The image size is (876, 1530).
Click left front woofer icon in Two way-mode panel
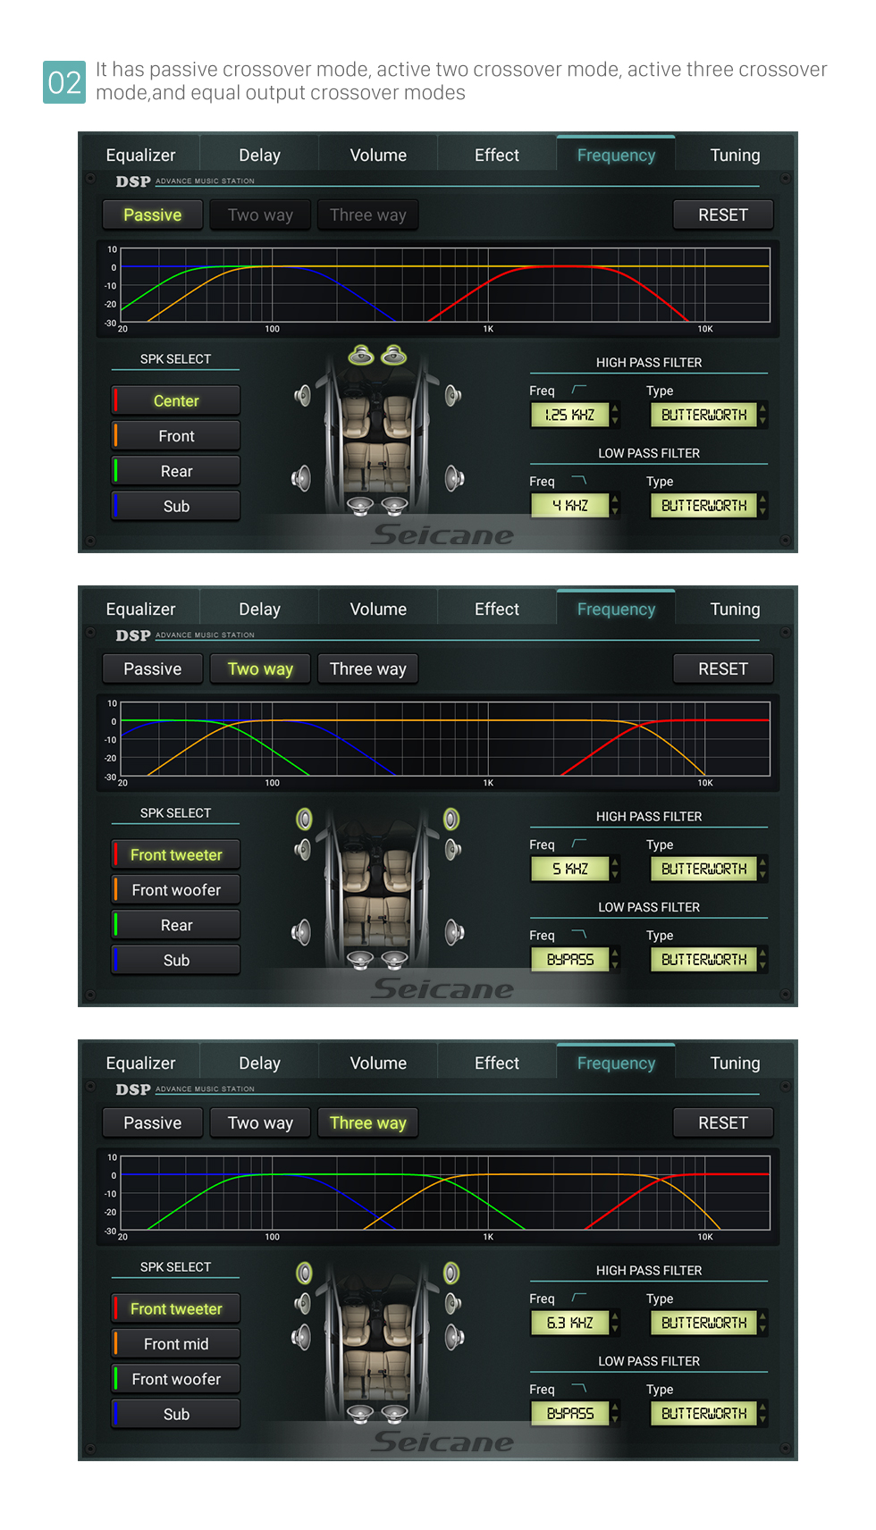click(303, 849)
